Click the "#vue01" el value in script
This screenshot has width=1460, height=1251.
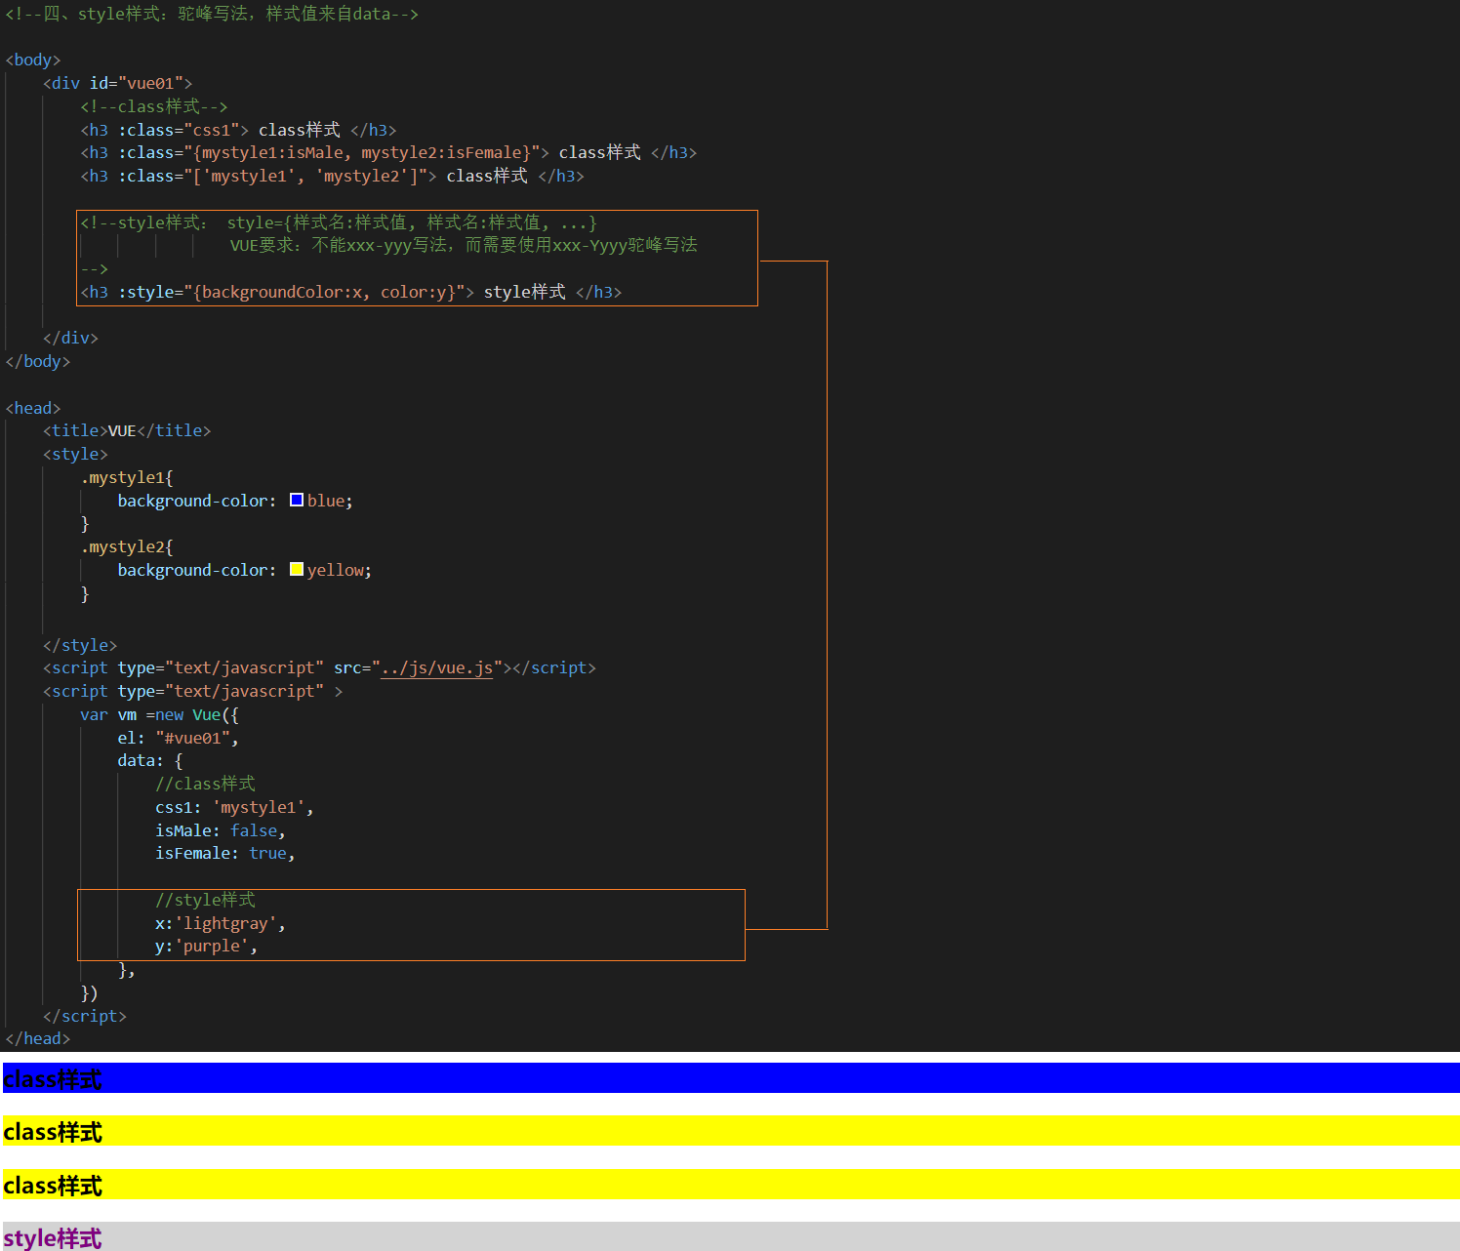[193, 739]
